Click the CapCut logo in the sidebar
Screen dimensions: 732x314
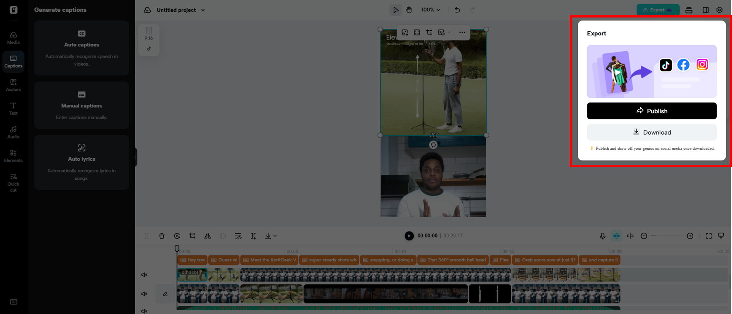pyautogui.click(x=14, y=10)
